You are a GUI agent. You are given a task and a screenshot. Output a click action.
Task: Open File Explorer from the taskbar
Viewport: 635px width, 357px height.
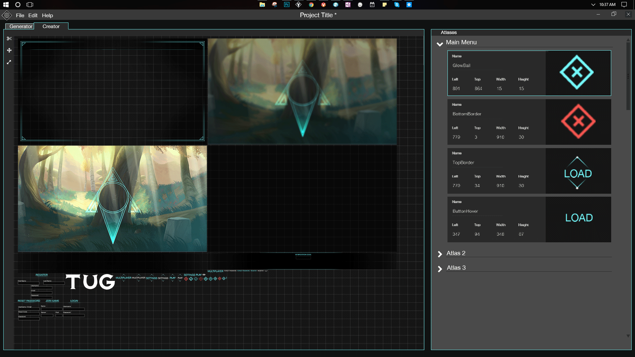click(262, 5)
